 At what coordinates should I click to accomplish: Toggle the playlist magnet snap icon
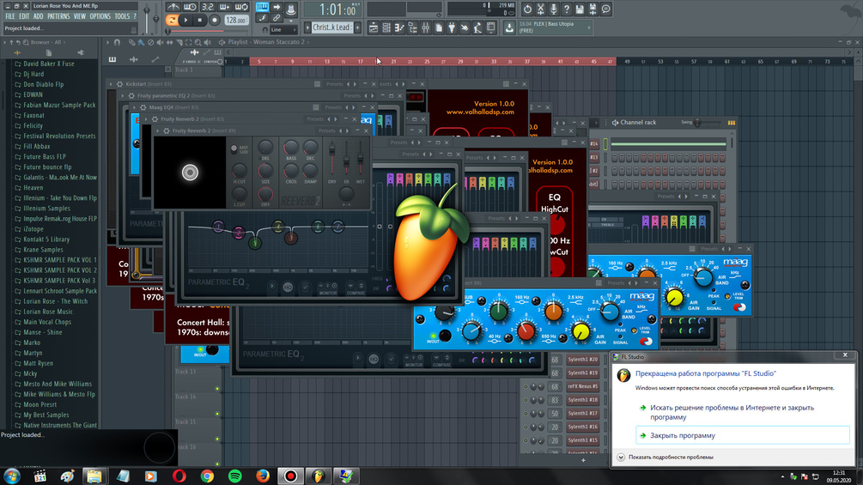[117, 42]
